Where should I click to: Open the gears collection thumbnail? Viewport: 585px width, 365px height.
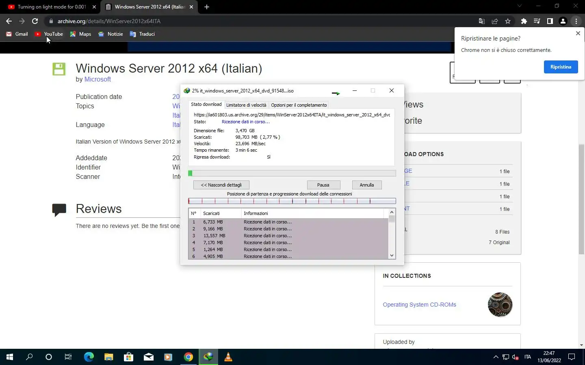click(x=500, y=305)
